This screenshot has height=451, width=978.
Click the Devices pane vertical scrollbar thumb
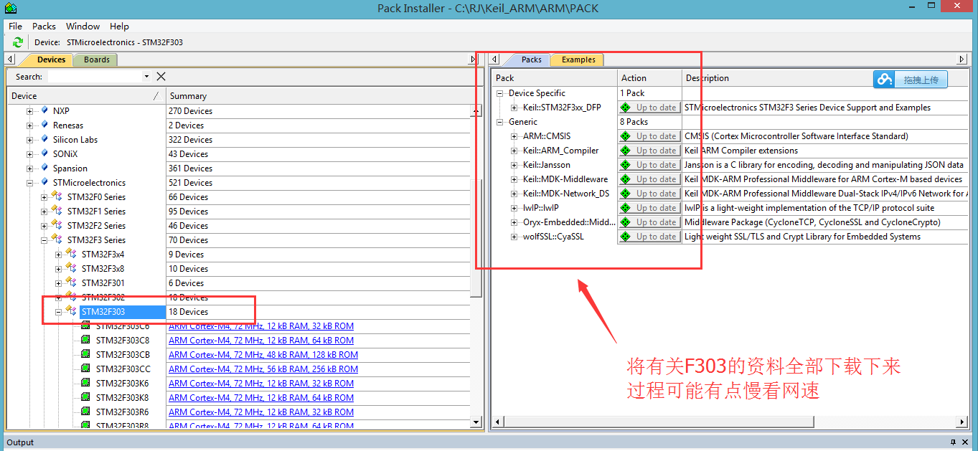tap(476, 237)
